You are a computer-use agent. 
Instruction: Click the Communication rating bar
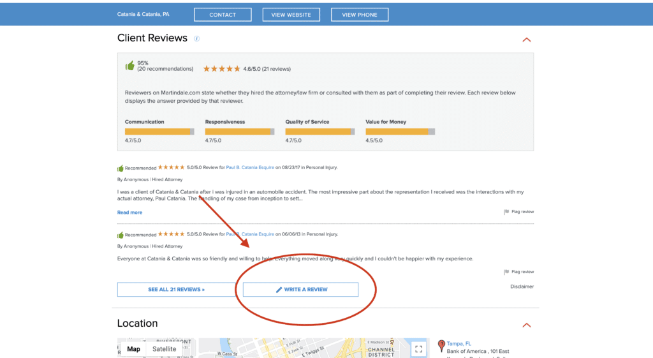tap(159, 131)
